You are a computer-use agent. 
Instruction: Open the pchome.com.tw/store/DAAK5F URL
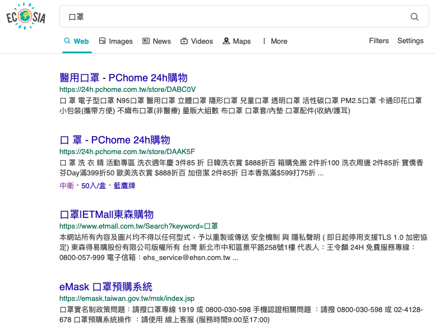[127, 152]
